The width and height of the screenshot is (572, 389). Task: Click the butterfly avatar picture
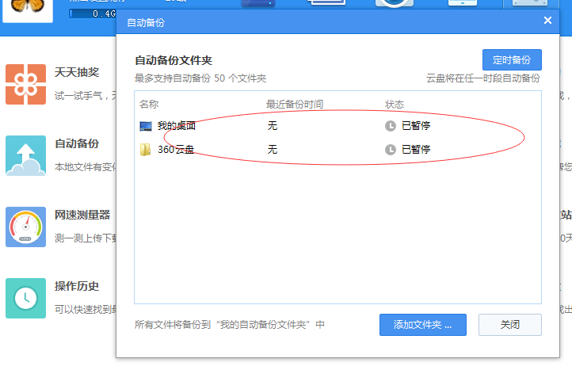tap(28, 10)
